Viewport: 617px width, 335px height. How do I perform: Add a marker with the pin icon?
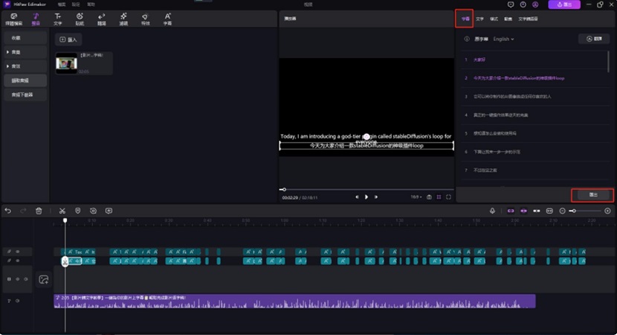78,211
